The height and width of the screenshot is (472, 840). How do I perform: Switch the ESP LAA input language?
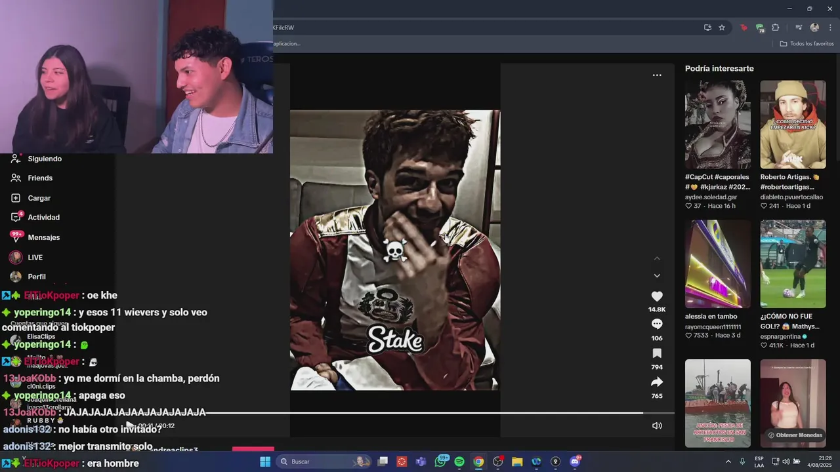click(759, 462)
